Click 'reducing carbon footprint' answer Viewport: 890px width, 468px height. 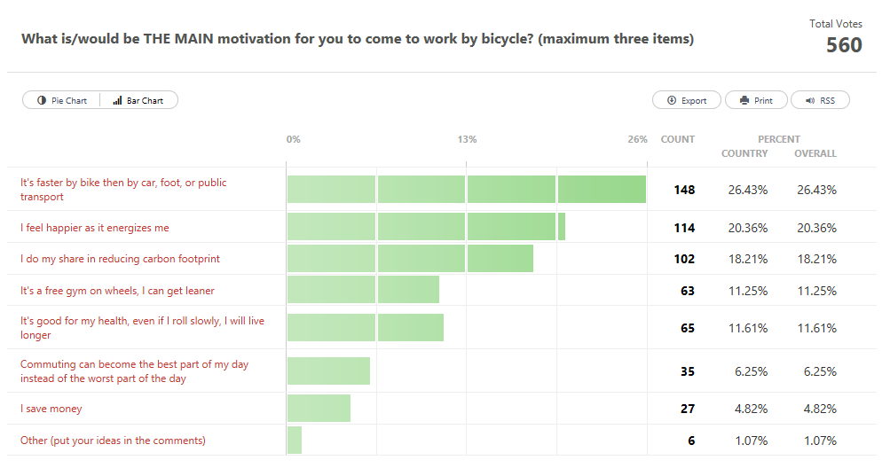point(120,259)
